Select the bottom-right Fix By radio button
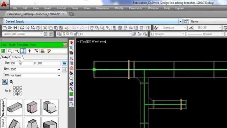Image resolution: width=227 pixels, height=128 pixels. click(21, 94)
